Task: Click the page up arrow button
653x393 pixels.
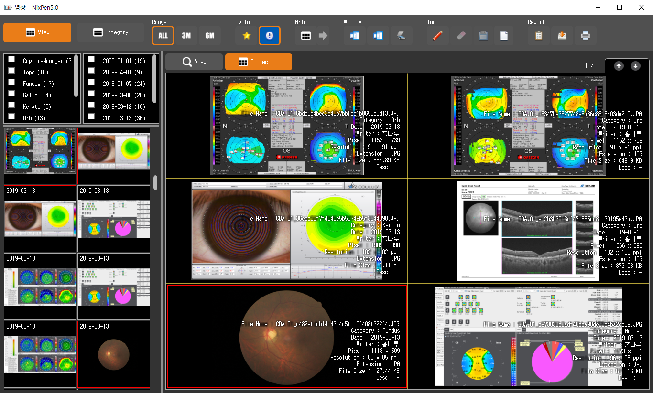Action: 619,66
